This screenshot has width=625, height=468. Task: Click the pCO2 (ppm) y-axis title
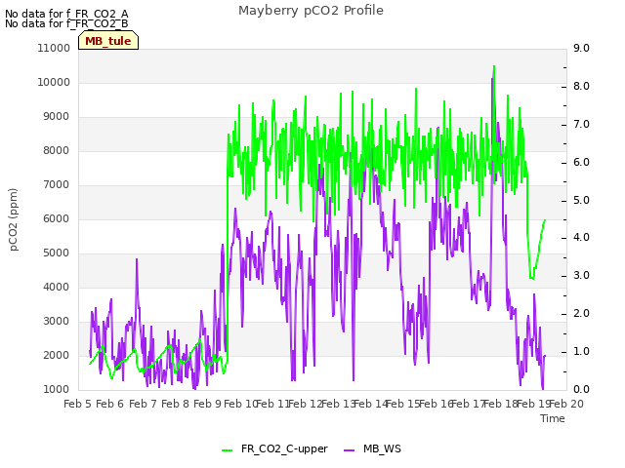pyautogui.click(x=14, y=219)
